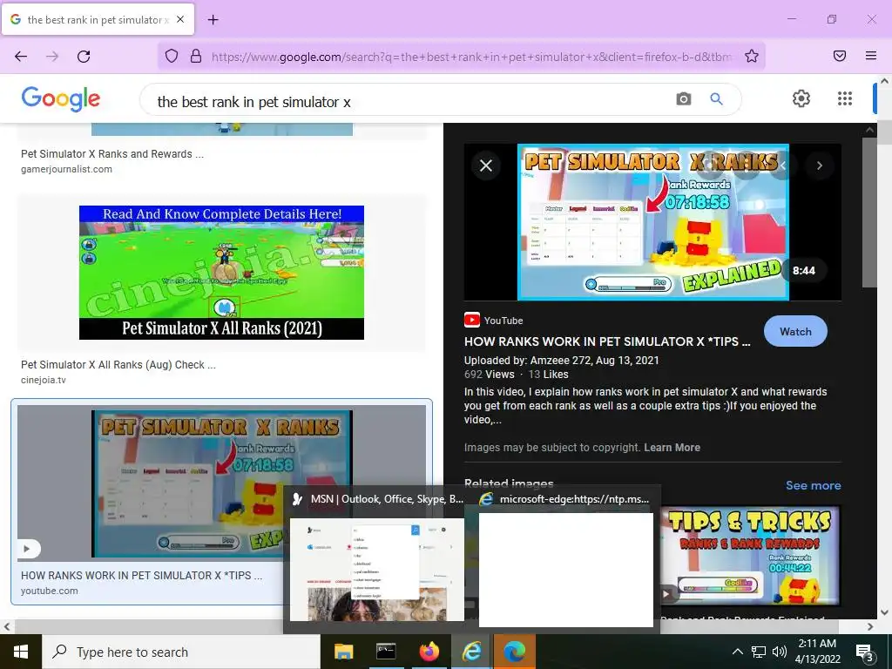Select Pet Simulator X All Ranks cinejoia image
The height and width of the screenshot is (669, 892).
(221, 273)
